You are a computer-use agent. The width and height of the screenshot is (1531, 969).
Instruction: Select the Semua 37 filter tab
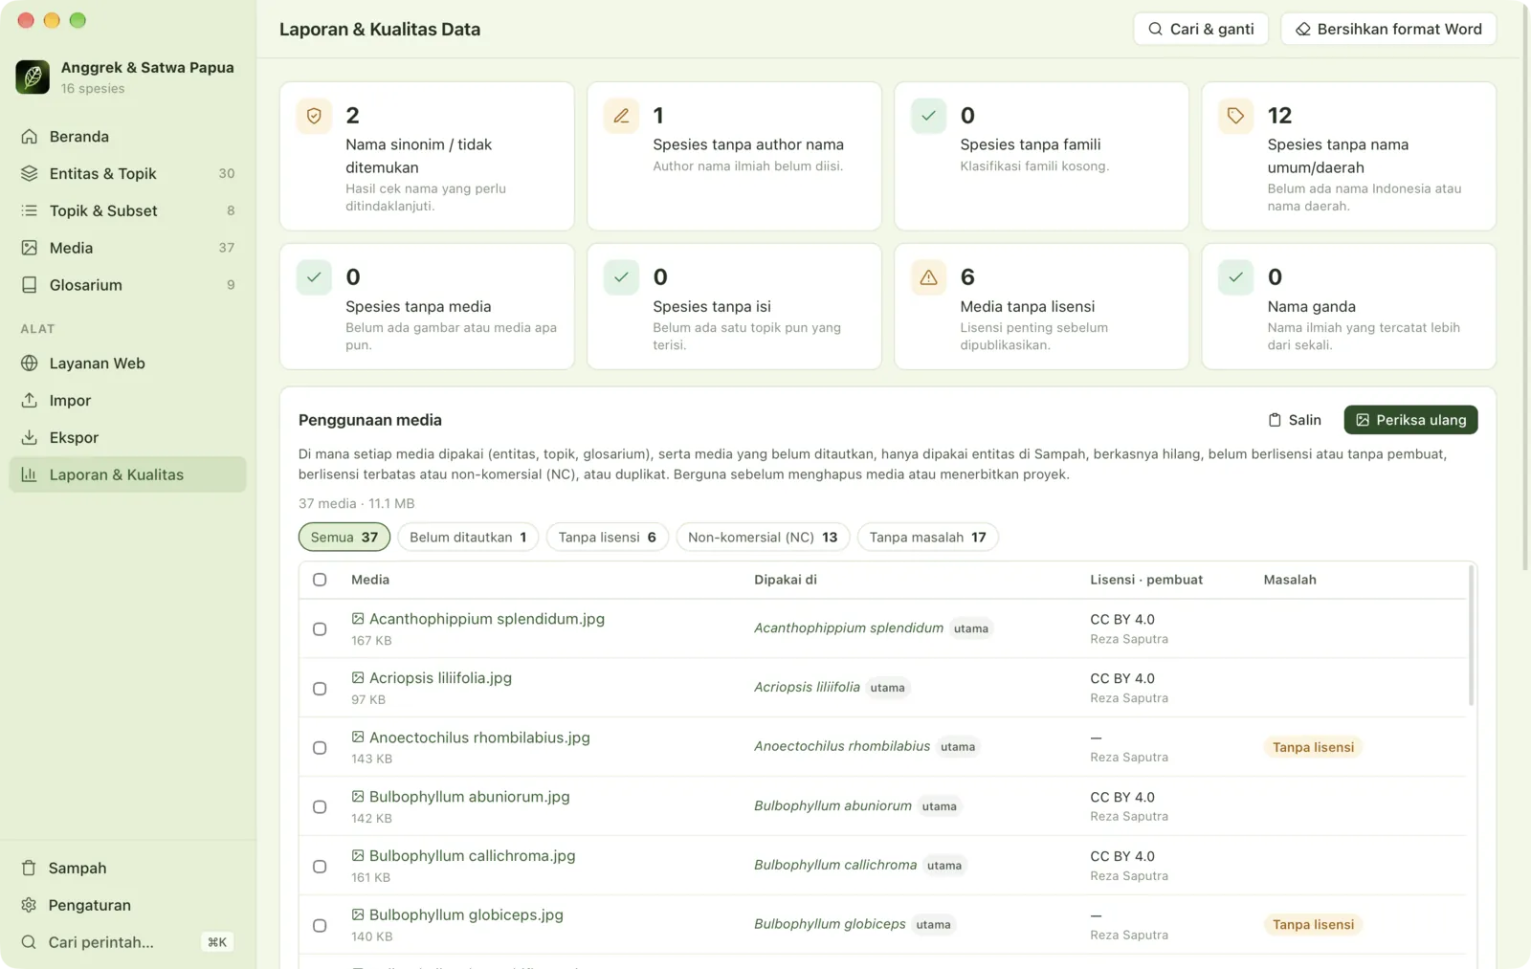tap(344, 538)
